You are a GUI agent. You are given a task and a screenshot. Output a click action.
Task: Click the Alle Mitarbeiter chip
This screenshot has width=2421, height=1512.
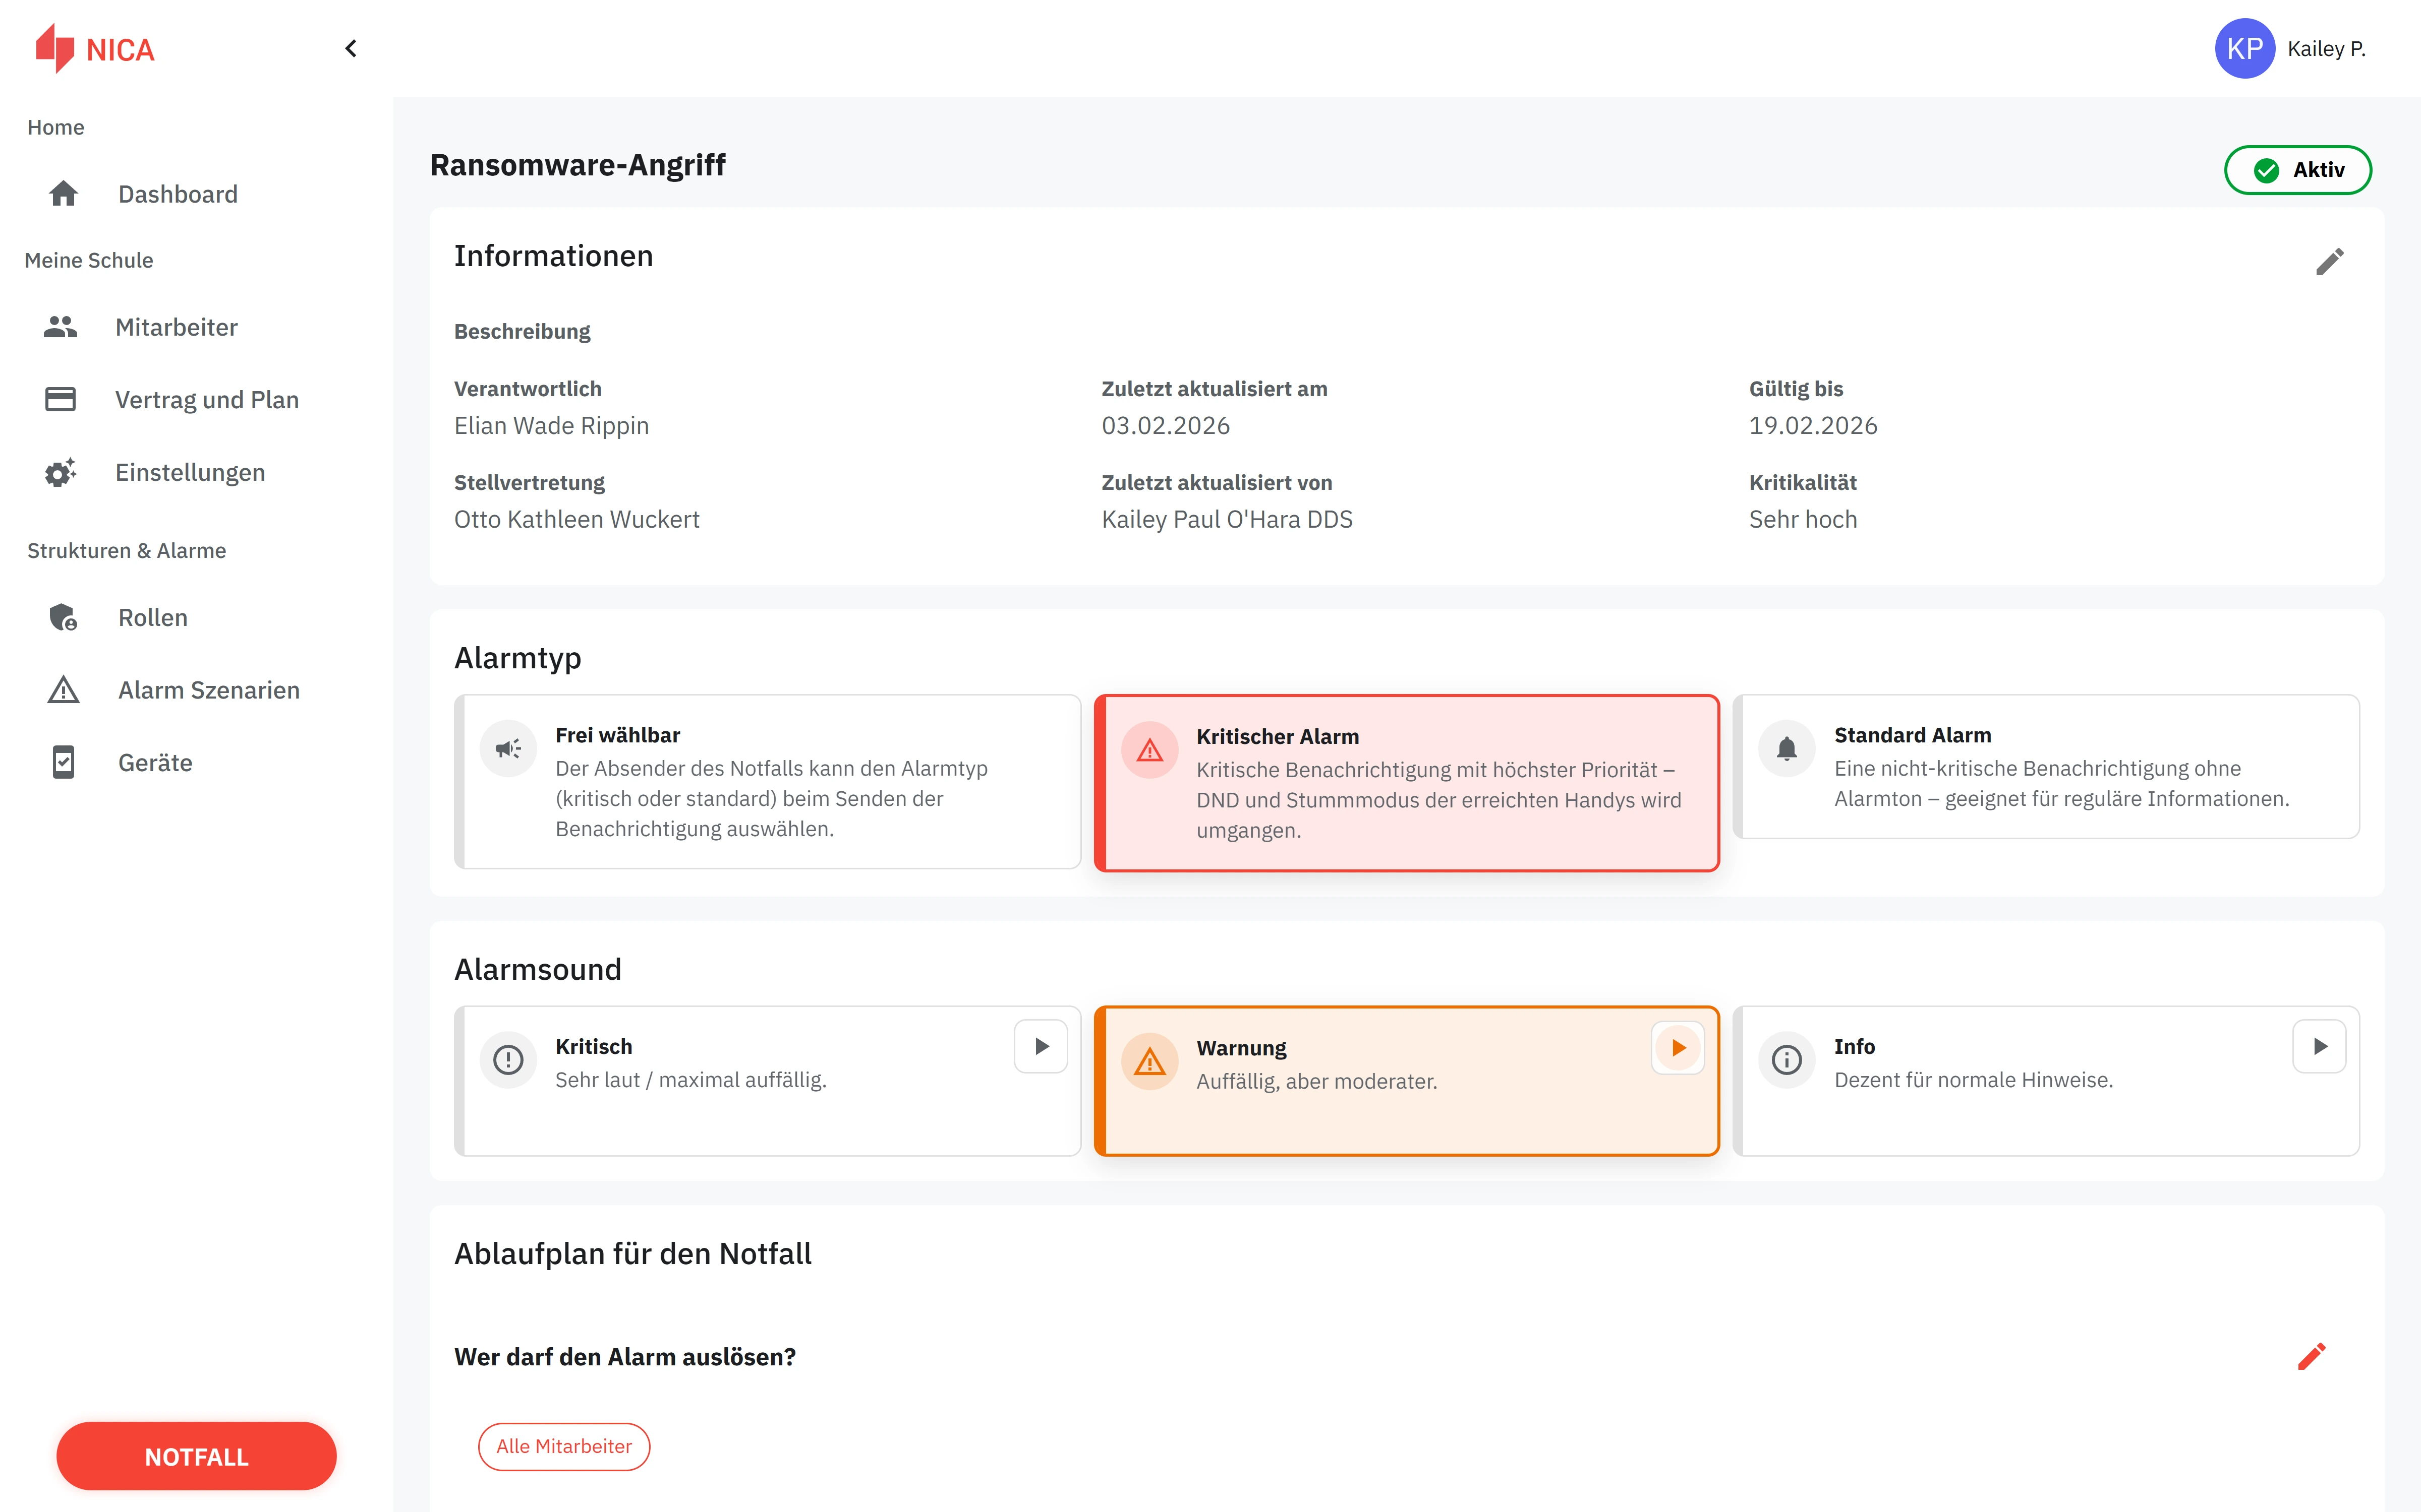[x=563, y=1446]
